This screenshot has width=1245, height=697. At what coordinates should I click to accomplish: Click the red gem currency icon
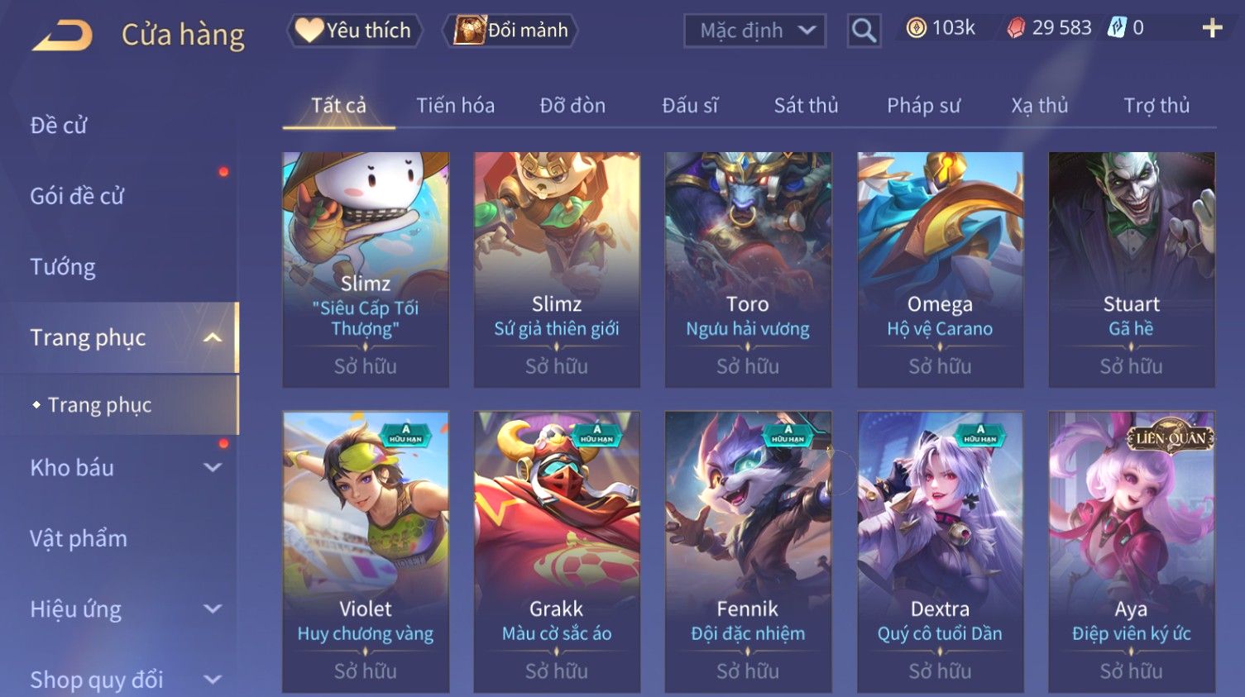coord(1016,28)
